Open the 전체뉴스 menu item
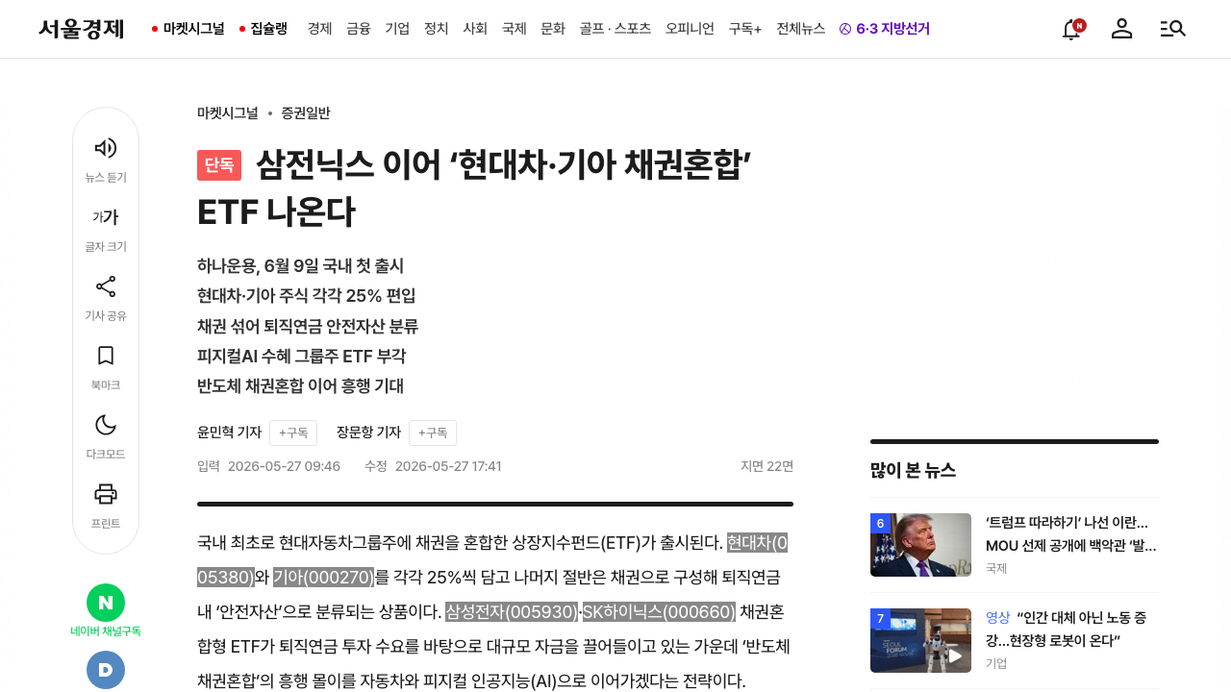The width and height of the screenshot is (1231, 692). click(x=801, y=29)
